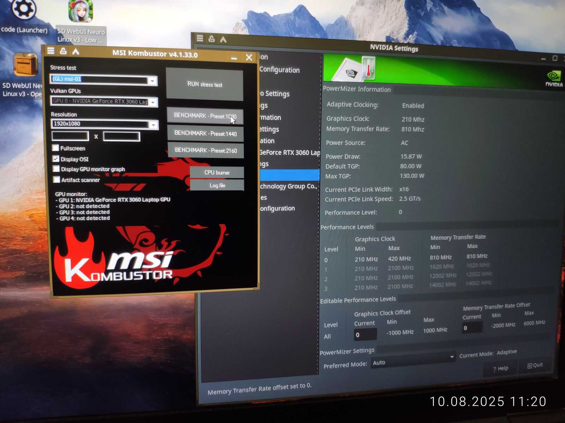The image size is (565, 423).
Task: Turn on the Artifact scanner checkbox
Action: [56, 179]
